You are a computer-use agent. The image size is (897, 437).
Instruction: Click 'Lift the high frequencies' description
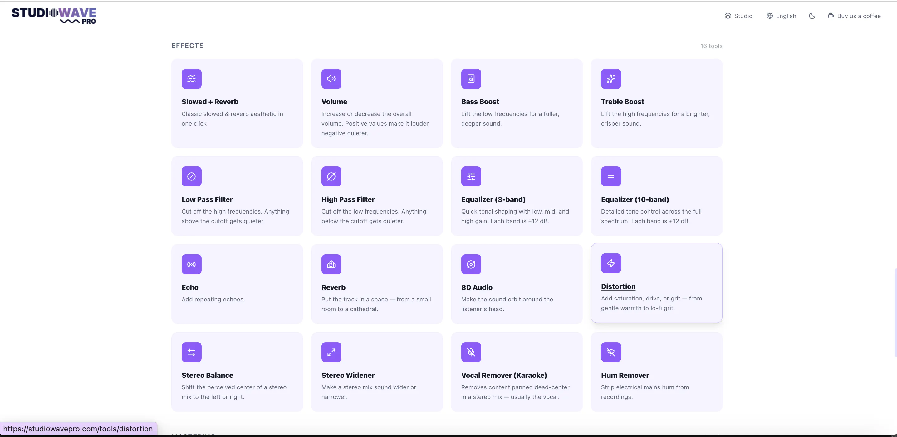coord(655,119)
